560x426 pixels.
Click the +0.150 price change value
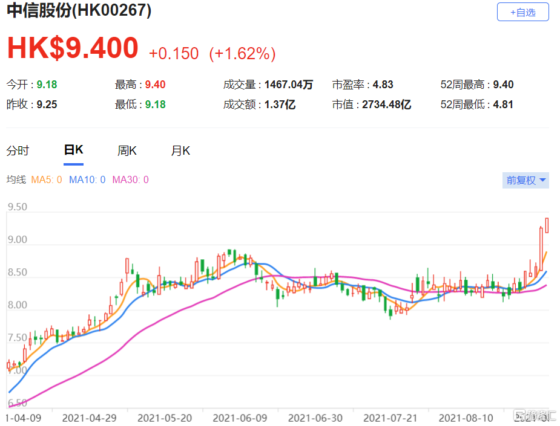(x=174, y=53)
